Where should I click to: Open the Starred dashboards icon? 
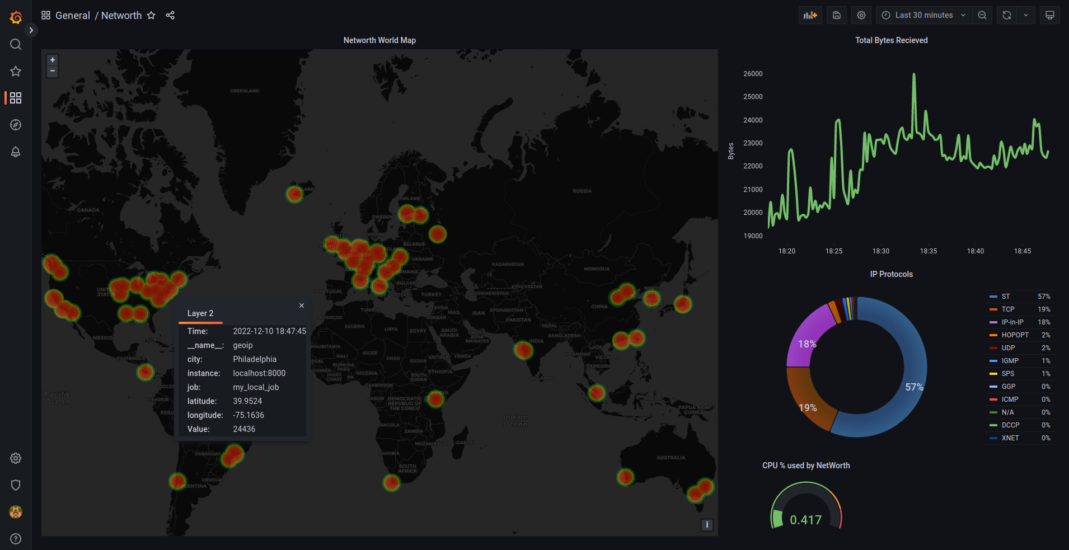click(16, 71)
